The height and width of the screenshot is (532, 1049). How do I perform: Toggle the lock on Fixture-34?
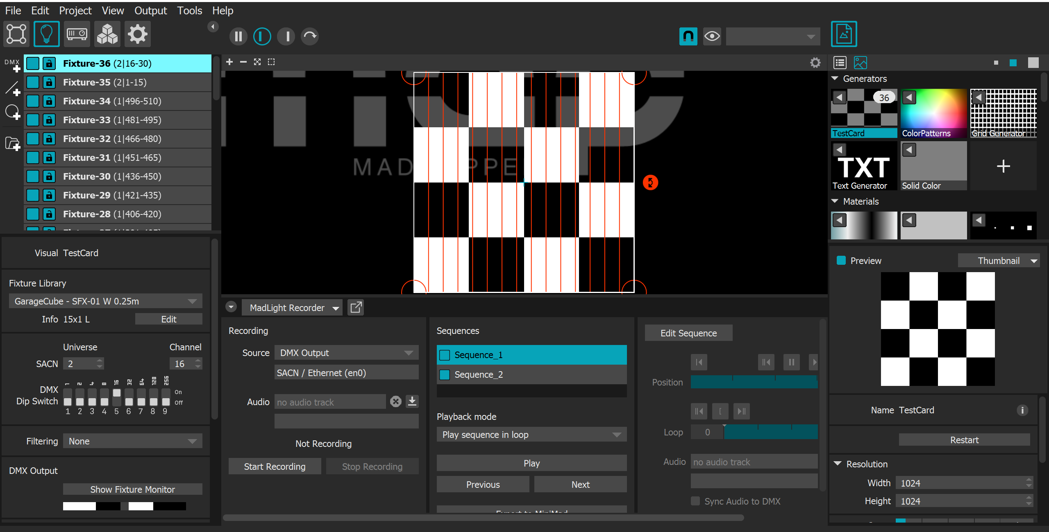(x=49, y=101)
